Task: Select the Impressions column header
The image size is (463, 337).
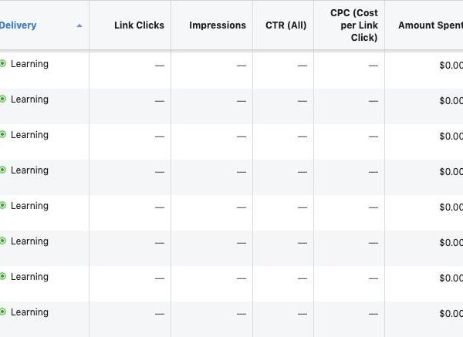Action: [218, 25]
